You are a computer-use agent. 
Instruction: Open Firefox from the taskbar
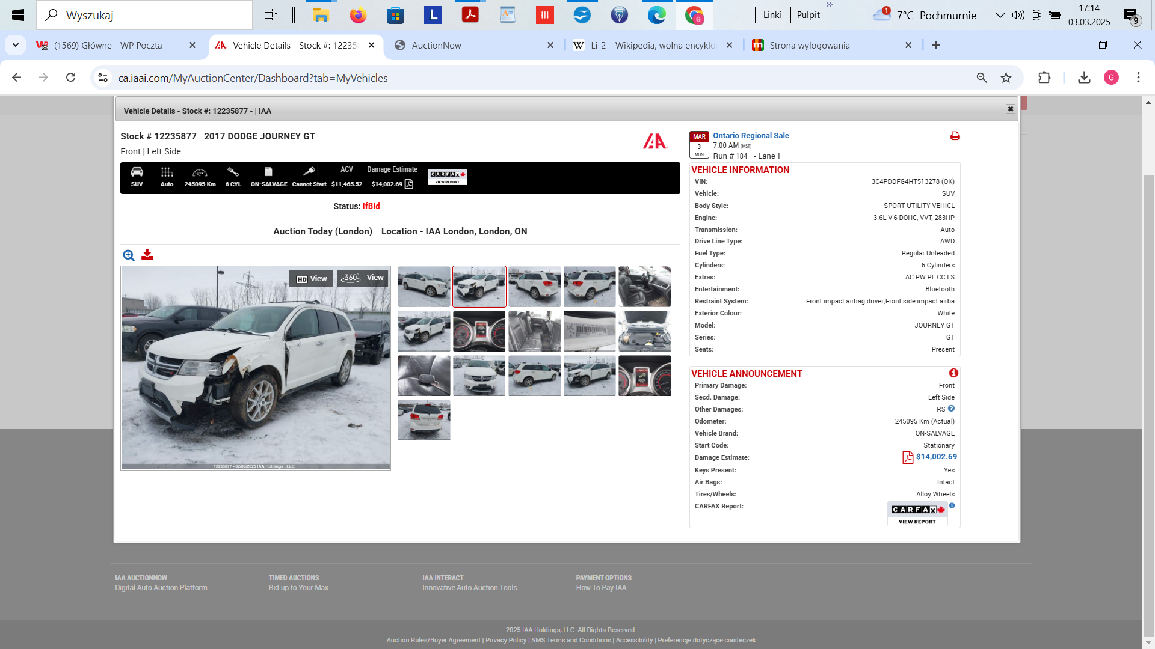[358, 15]
